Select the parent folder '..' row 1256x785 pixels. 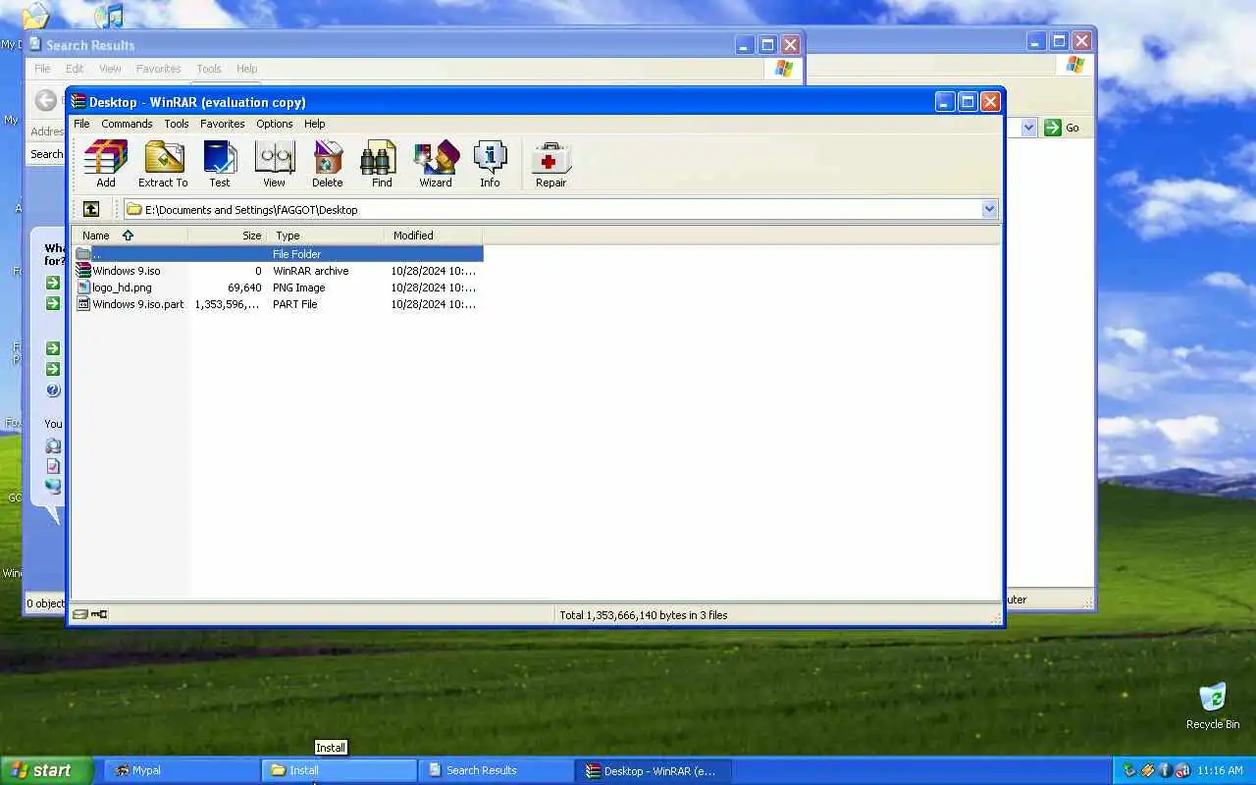coord(279,254)
